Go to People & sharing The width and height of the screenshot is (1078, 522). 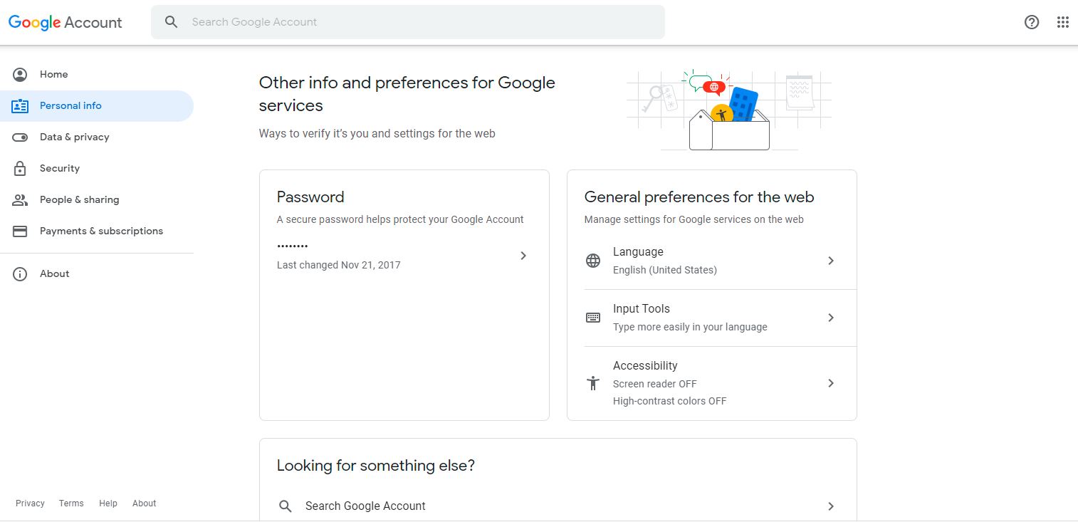[x=79, y=199]
